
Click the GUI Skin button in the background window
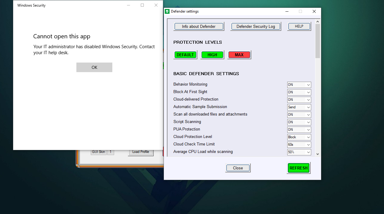99,152
